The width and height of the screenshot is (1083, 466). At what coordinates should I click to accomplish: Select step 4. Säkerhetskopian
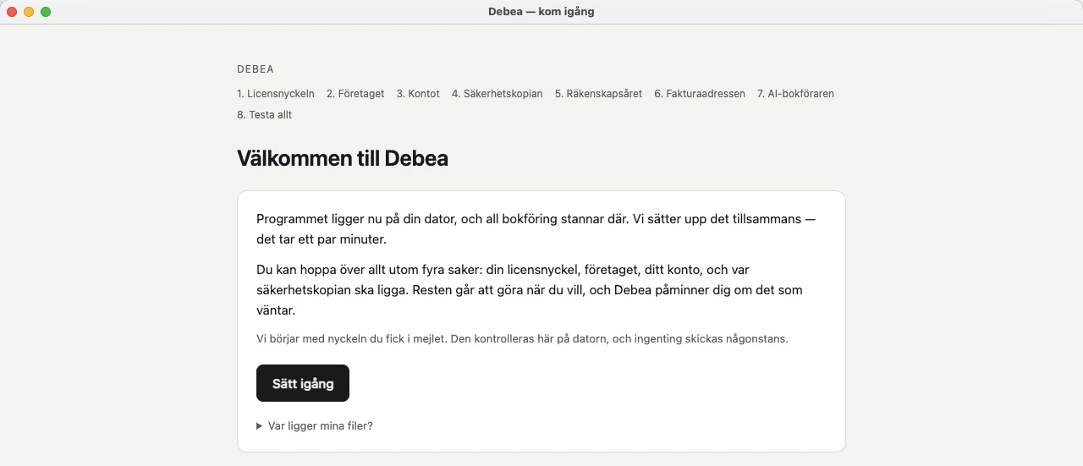(498, 94)
